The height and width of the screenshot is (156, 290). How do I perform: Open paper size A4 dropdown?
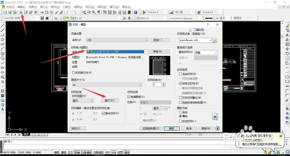107,85
